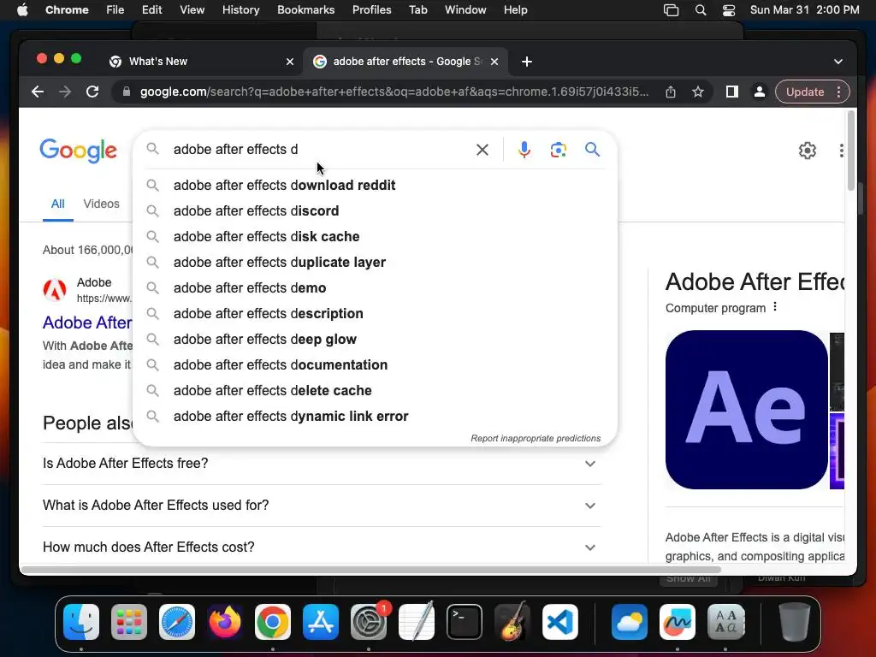Click the Update button in Chrome
876x657 pixels.
tap(804, 92)
